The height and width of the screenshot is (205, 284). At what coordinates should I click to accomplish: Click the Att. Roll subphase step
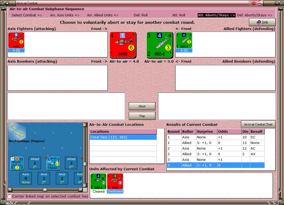178,15
